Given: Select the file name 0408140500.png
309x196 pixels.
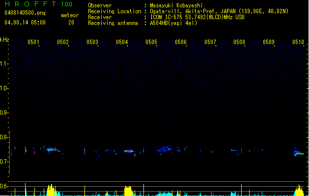Looking at the screenshot, I should pos(25,13).
